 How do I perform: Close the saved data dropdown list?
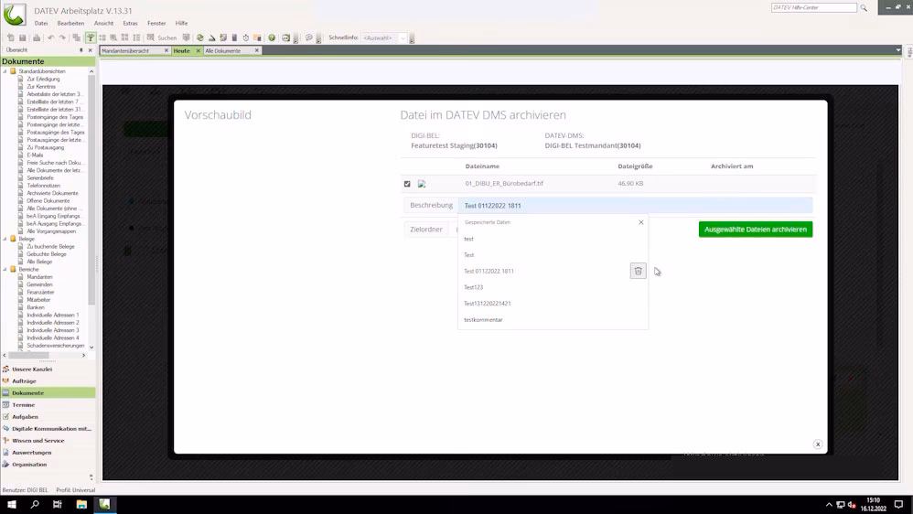(x=640, y=222)
